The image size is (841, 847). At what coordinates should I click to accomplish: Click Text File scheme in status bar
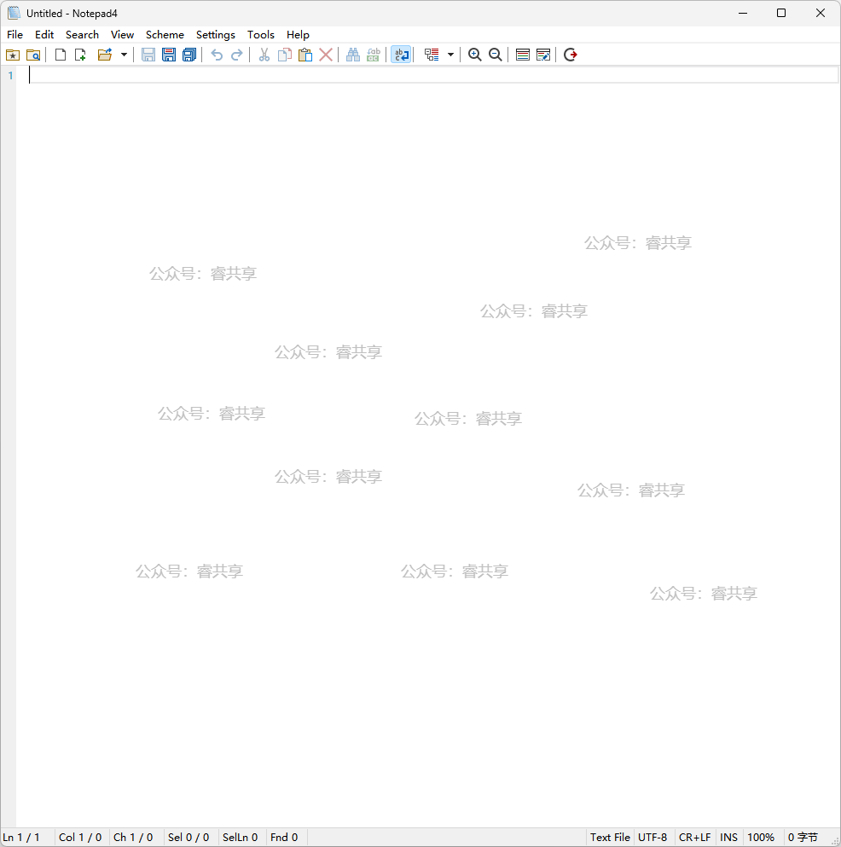coord(610,838)
